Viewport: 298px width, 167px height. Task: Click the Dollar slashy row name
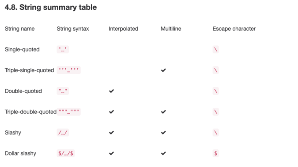20,153
